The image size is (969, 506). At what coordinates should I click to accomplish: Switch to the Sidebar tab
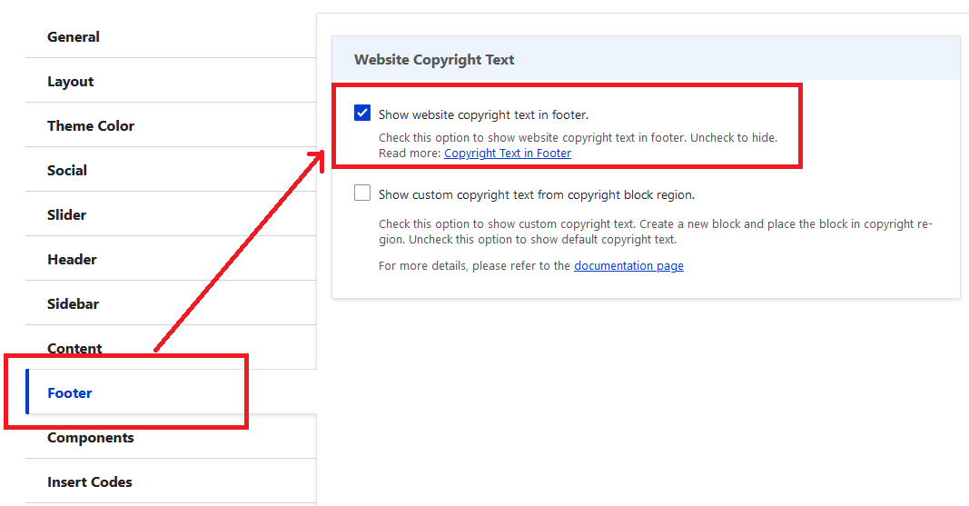73,304
